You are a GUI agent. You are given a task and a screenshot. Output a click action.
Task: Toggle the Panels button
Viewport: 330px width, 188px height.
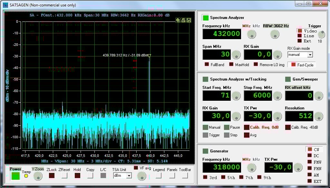(172, 175)
